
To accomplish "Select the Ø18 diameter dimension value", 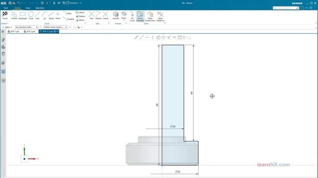I will (172, 127).
